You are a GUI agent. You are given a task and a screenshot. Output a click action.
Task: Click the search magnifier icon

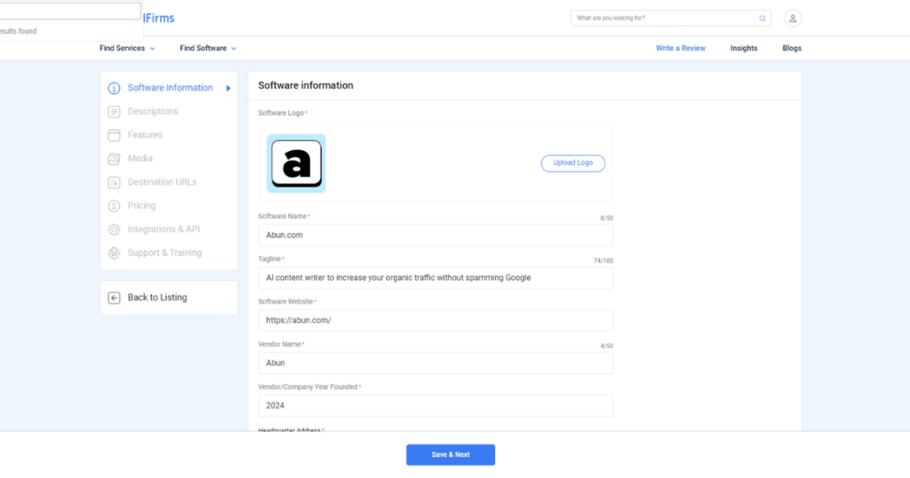coord(762,19)
